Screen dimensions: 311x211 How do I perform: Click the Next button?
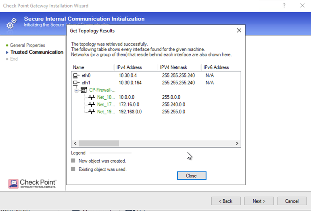tap(259, 201)
